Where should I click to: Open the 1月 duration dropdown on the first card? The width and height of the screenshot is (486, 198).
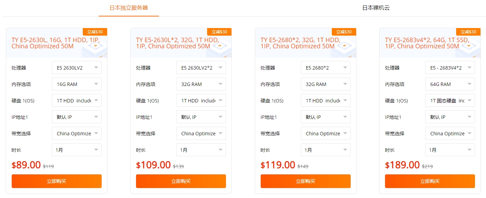tap(77, 150)
